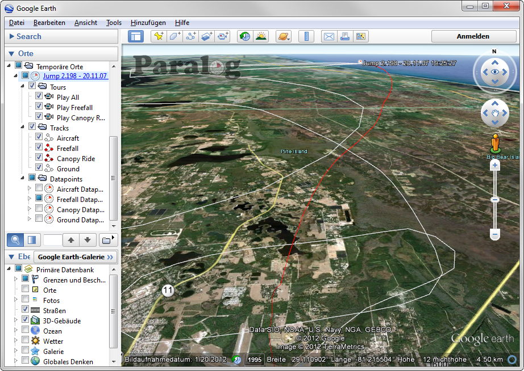Activate the Record Tour tool

point(223,36)
